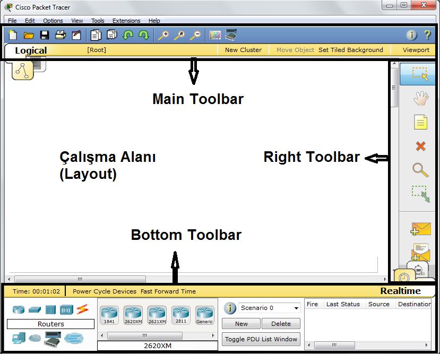Click Toggle PDU List Window
This screenshot has width=440, height=354.
pyautogui.click(x=261, y=339)
